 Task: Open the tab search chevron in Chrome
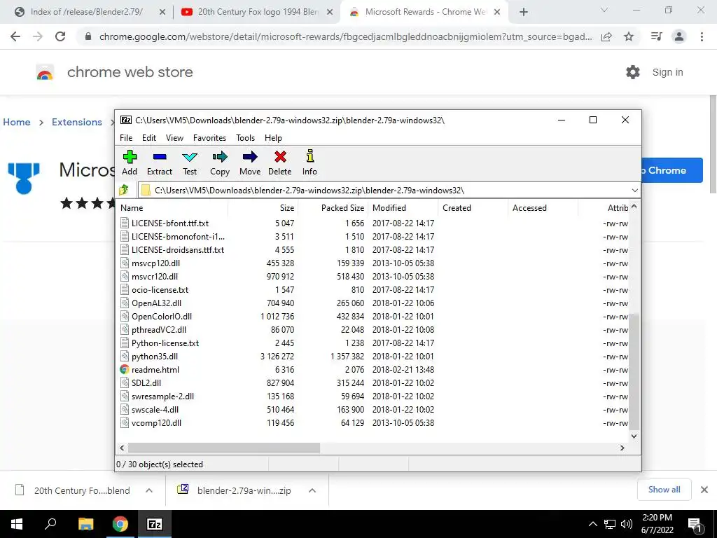pyautogui.click(x=604, y=10)
